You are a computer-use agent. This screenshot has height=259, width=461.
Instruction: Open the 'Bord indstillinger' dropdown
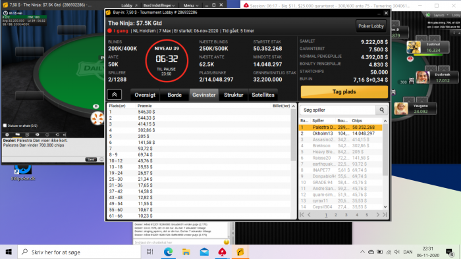(x=159, y=5)
